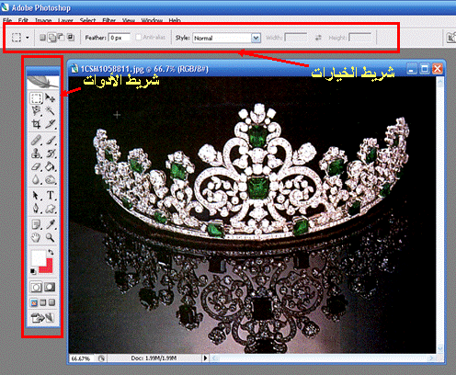
Task: Open the Layer menu
Action: (x=65, y=20)
